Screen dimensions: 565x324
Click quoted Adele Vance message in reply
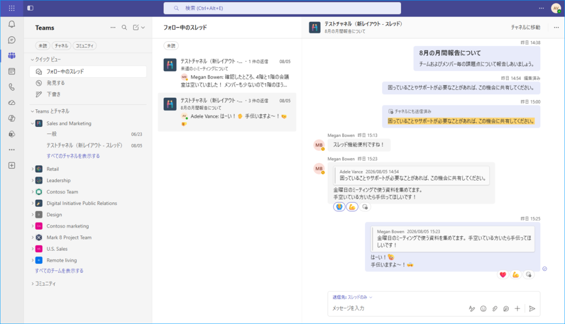point(412,175)
